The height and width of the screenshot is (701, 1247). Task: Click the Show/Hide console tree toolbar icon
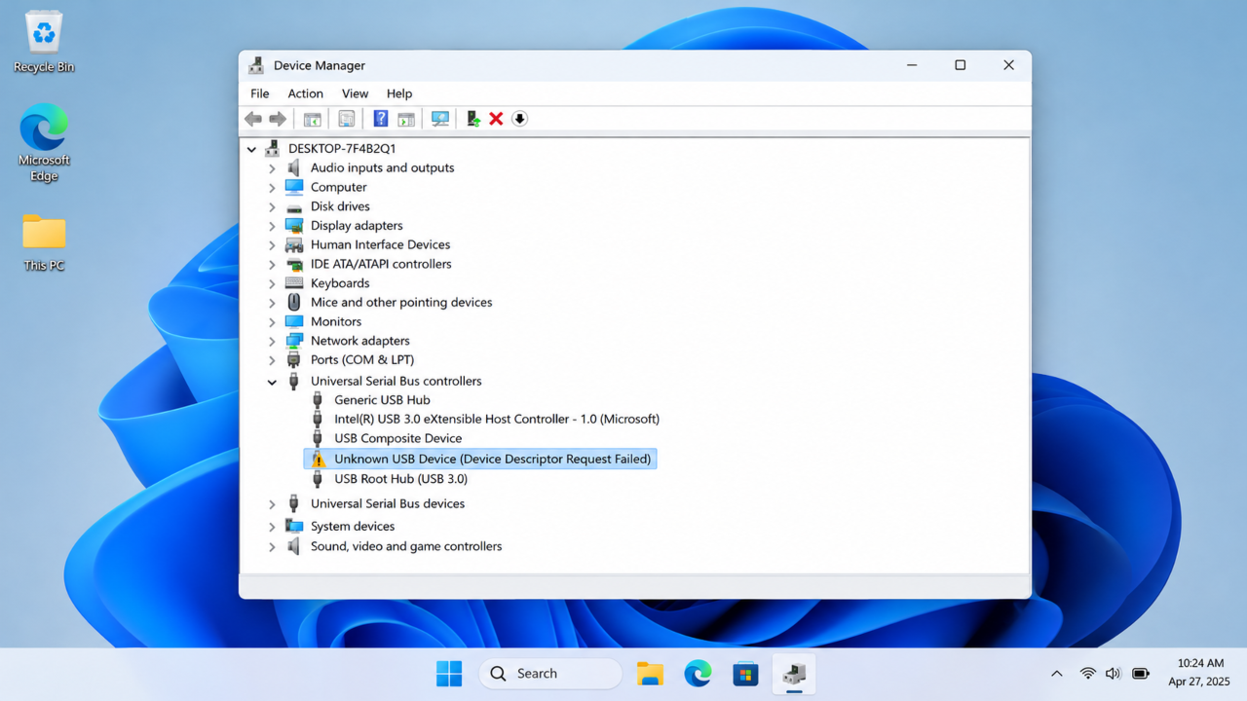pyautogui.click(x=312, y=119)
